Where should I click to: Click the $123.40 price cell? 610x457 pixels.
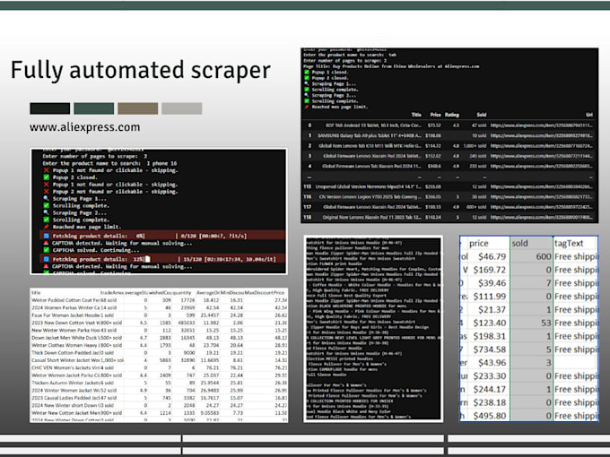pos(490,323)
